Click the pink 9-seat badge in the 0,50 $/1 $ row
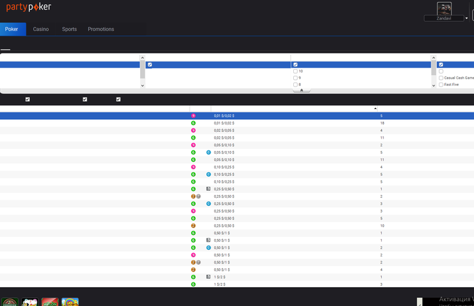 pos(193,255)
